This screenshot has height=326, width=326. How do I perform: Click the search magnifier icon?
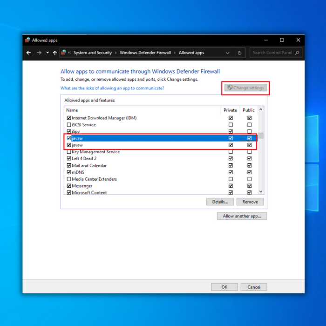pyautogui.click(x=297, y=53)
